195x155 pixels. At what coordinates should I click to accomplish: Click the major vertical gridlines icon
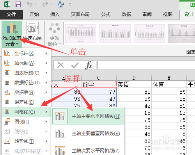click(60, 133)
